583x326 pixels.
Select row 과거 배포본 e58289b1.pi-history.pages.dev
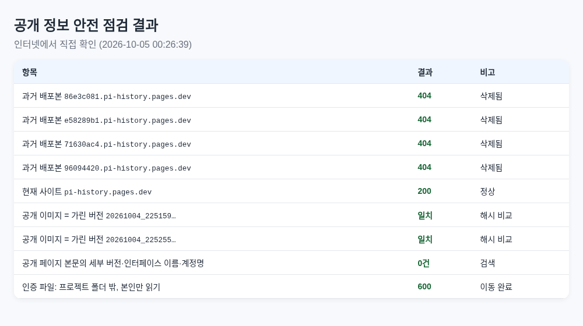coord(291,119)
